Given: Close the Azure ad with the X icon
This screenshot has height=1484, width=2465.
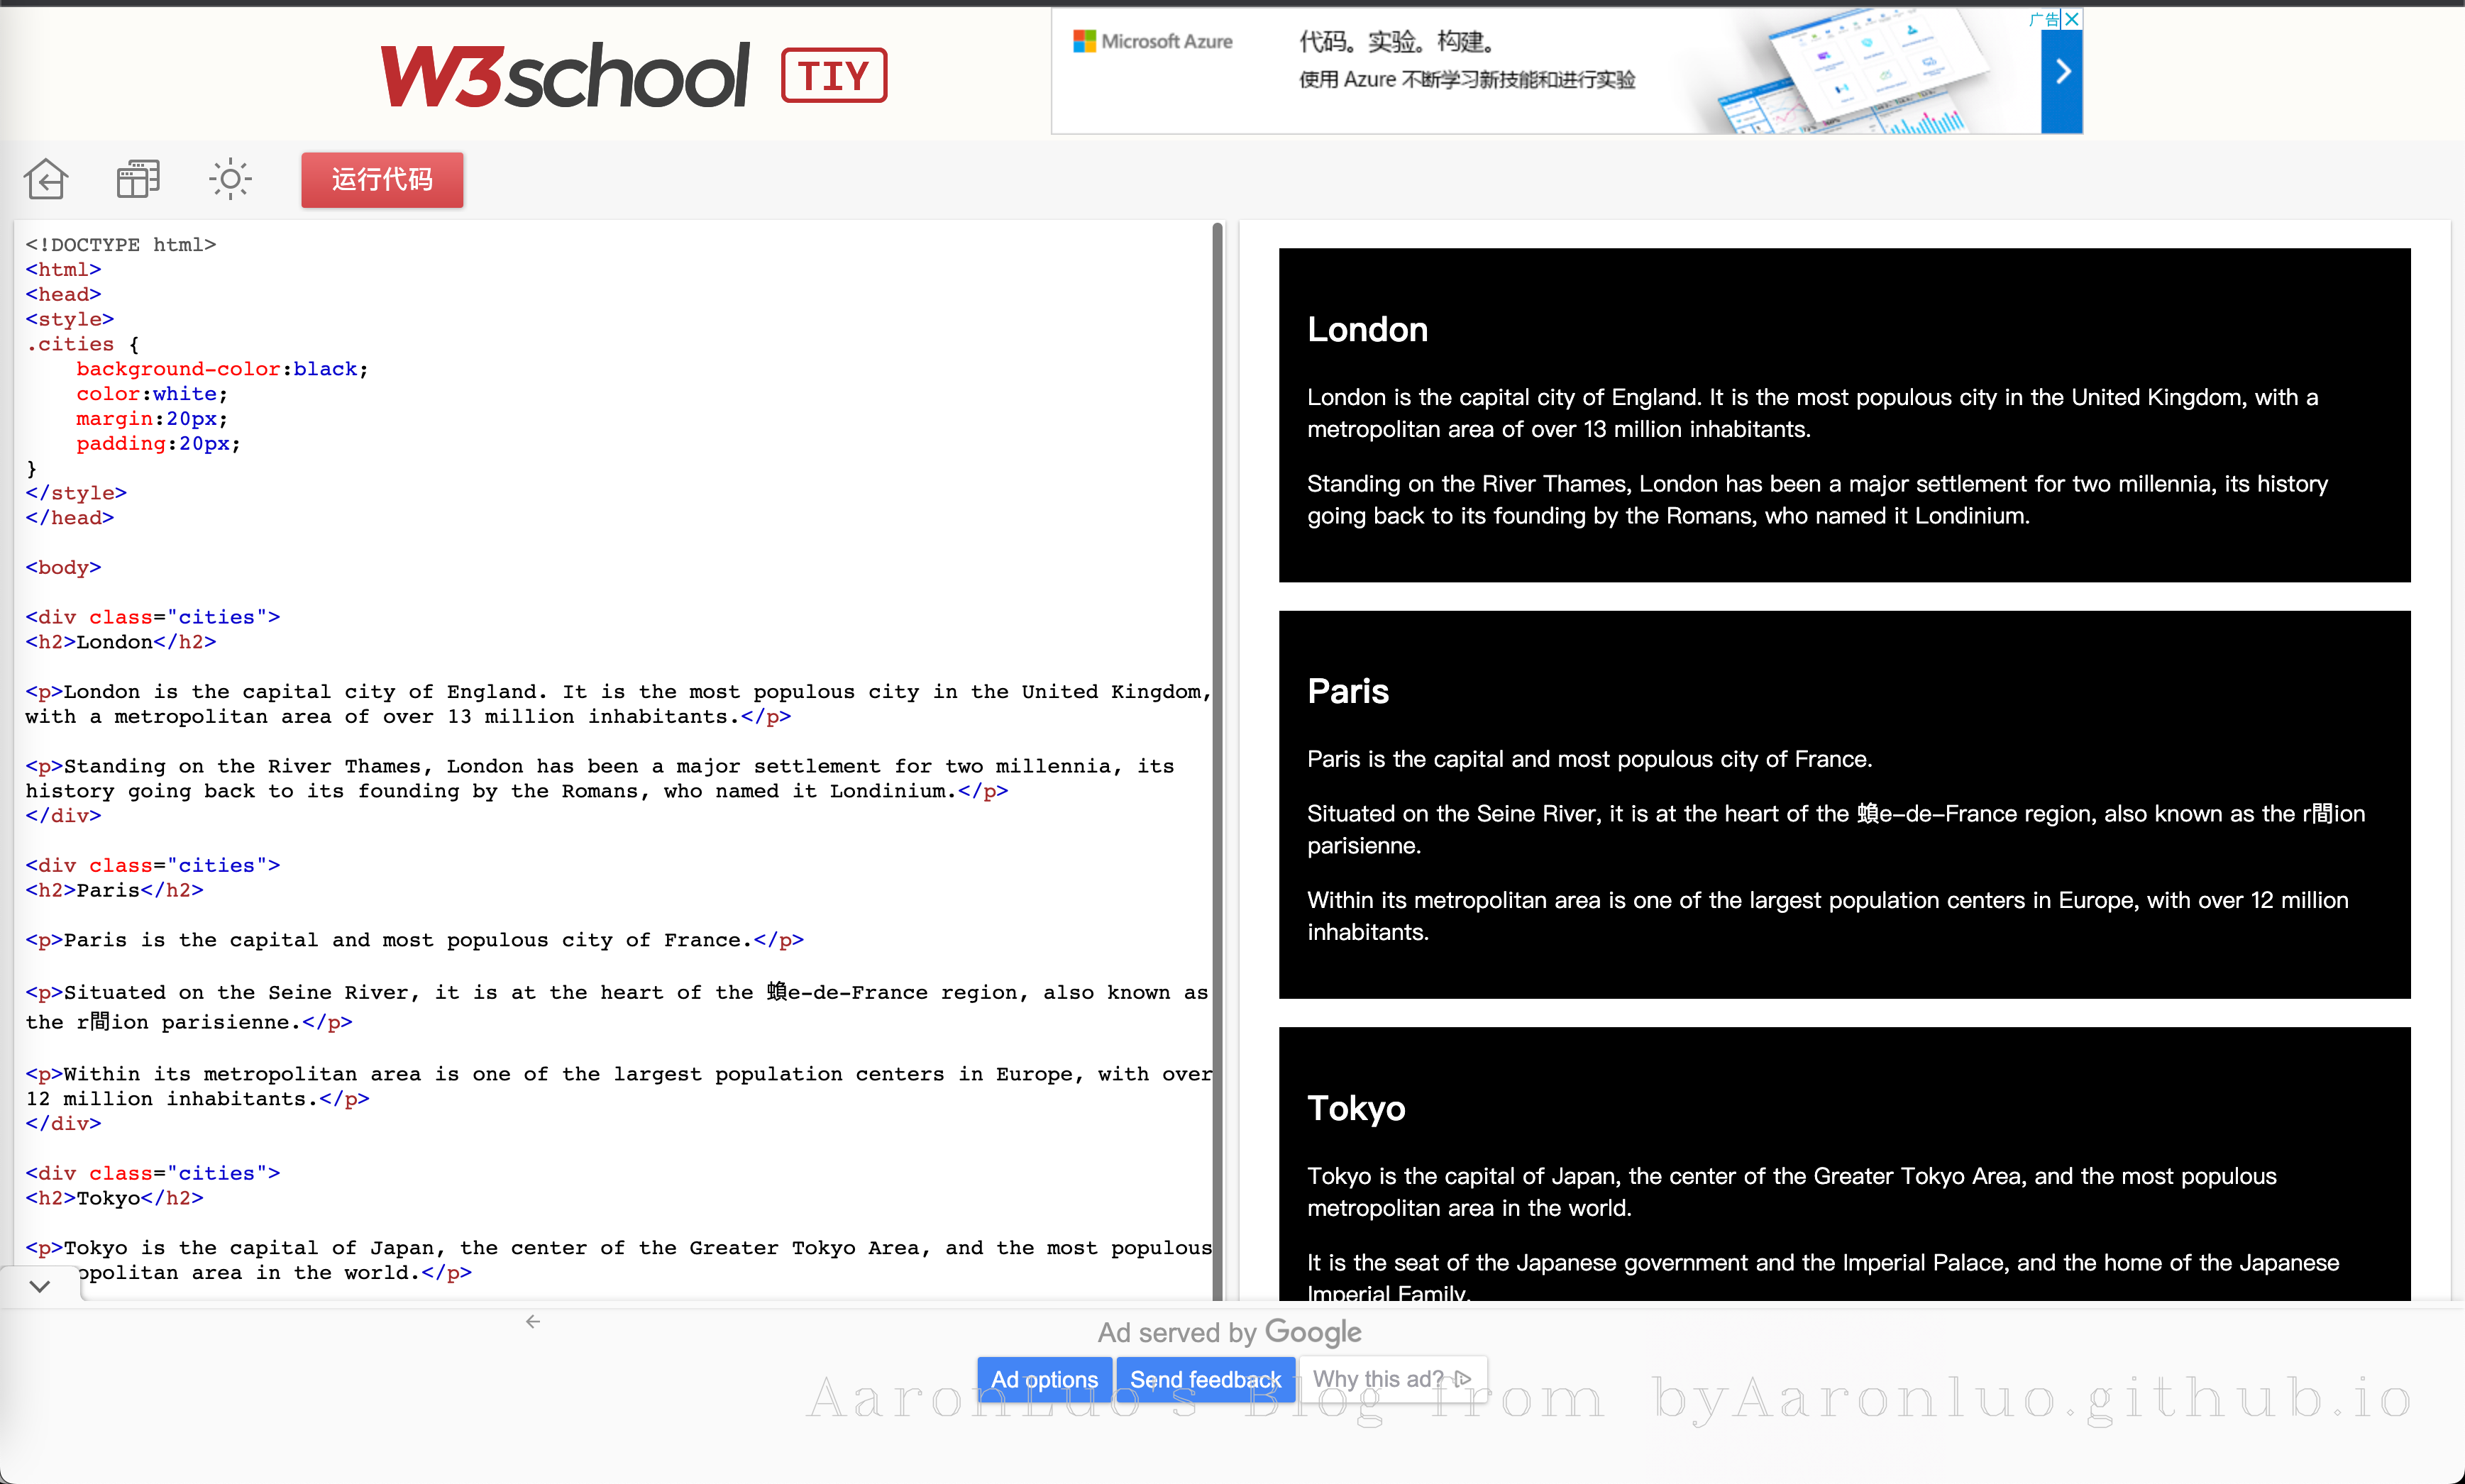Looking at the screenshot, I should click(2072, 19).
